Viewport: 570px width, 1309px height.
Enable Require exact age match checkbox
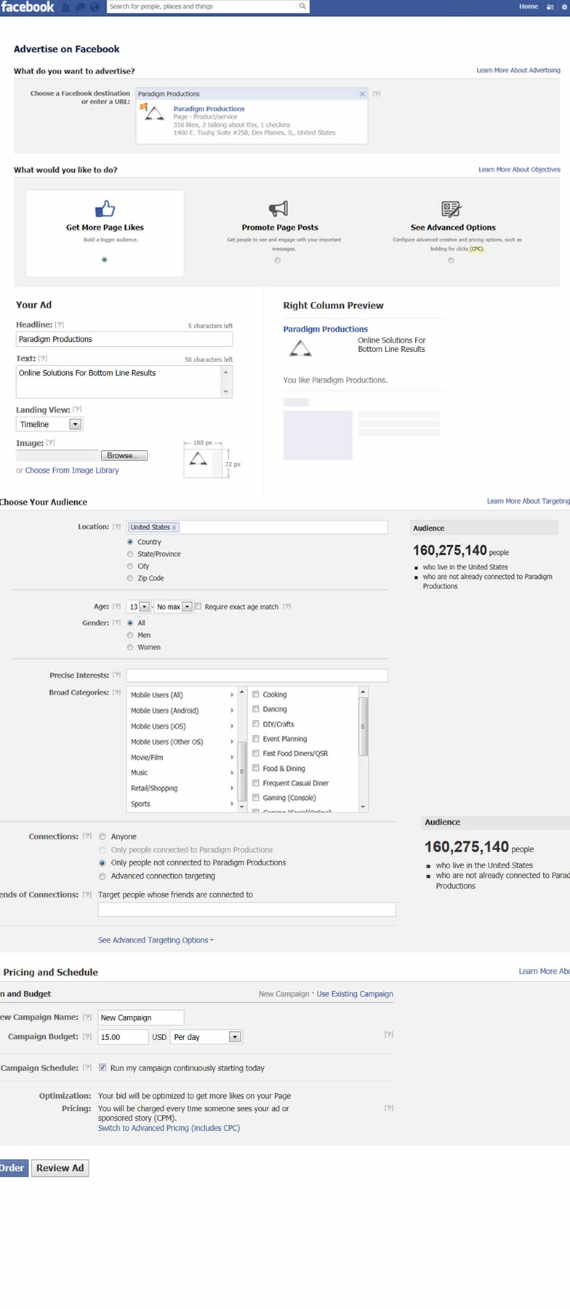(x=198, y=607)
